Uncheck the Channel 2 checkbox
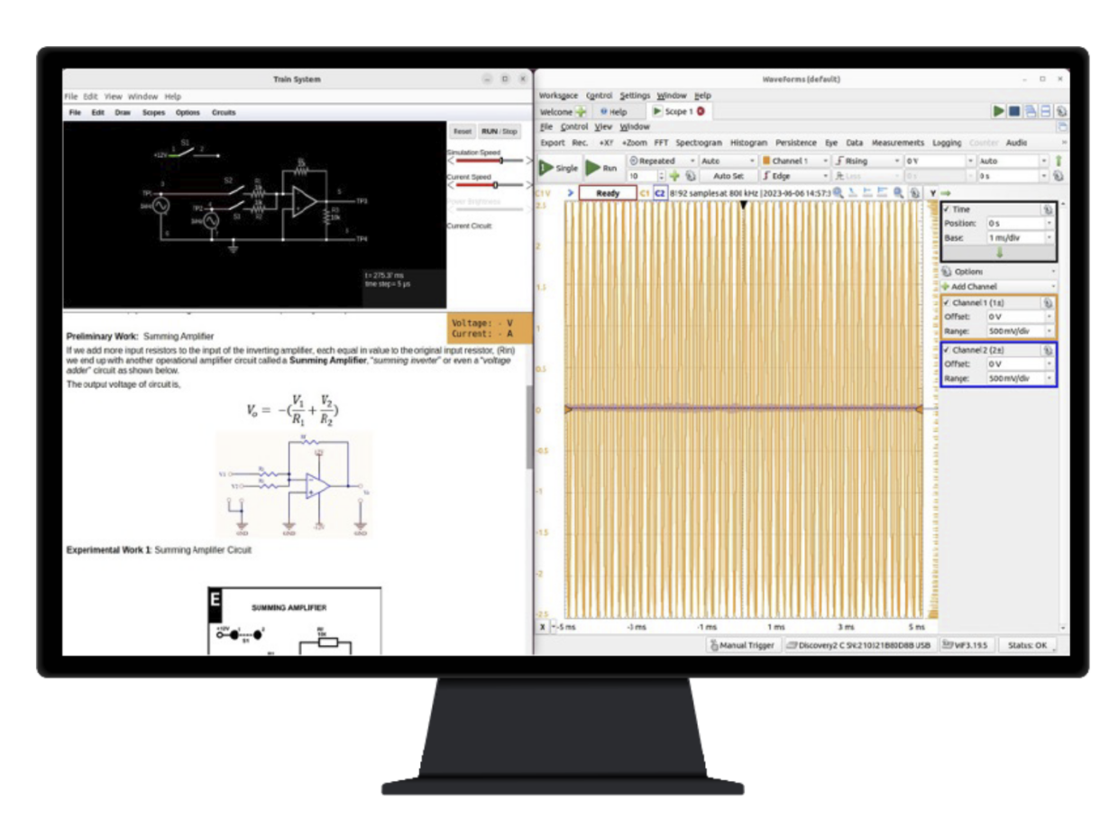Viewport: 1118px width, 820px height. point(947,350)
